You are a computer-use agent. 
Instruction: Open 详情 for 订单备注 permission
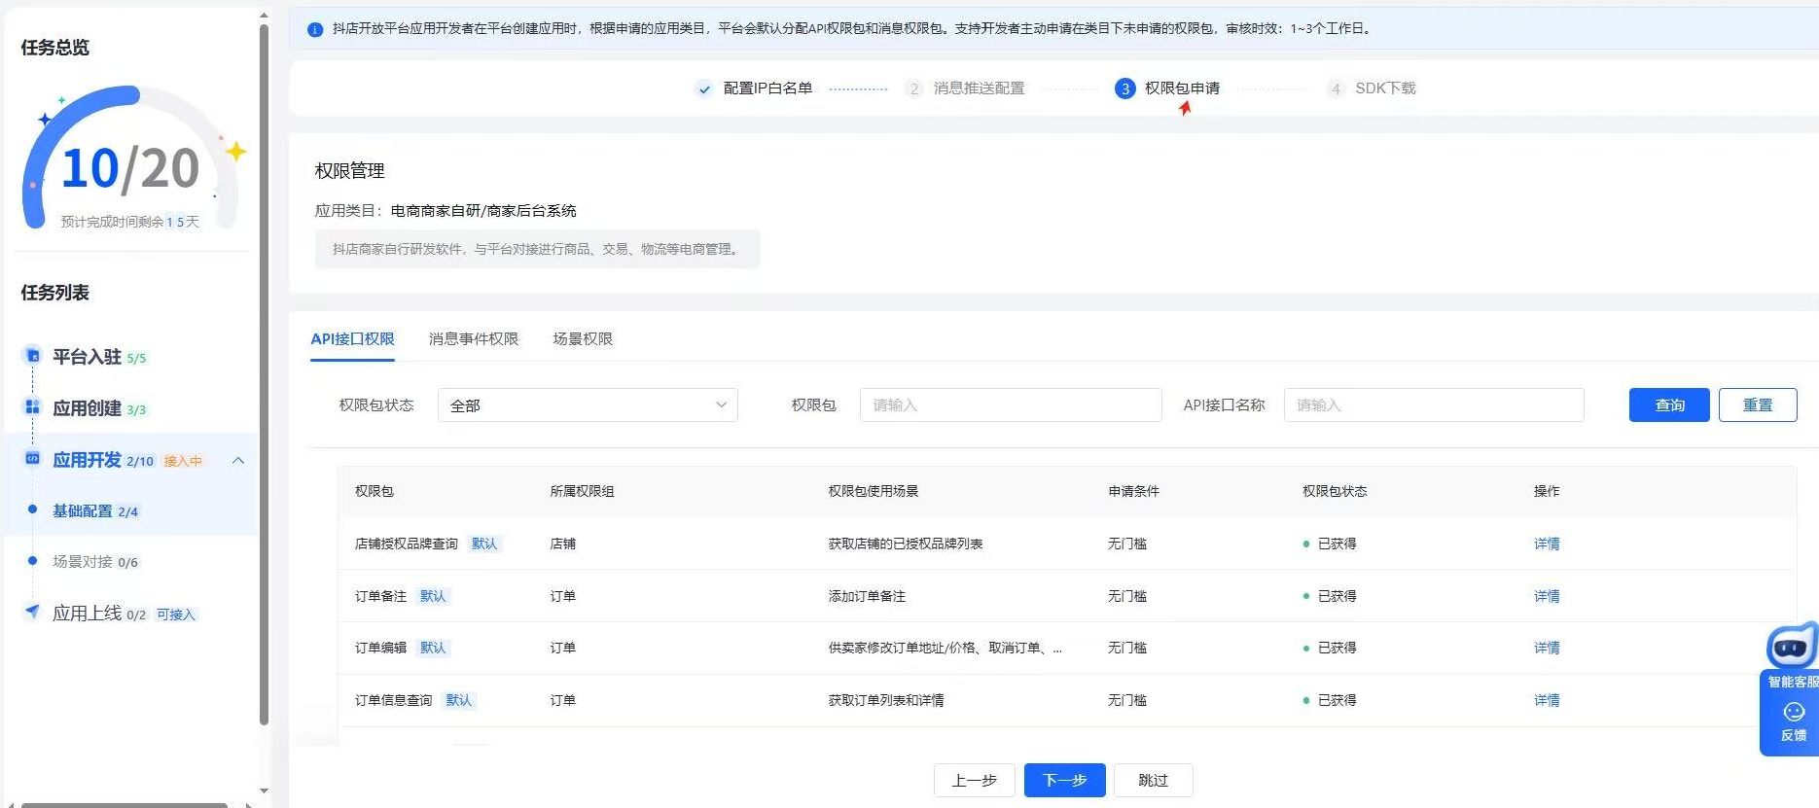pos(1546,596)
